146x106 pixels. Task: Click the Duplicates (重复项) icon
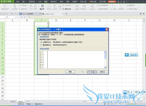(x=42, y=6)
